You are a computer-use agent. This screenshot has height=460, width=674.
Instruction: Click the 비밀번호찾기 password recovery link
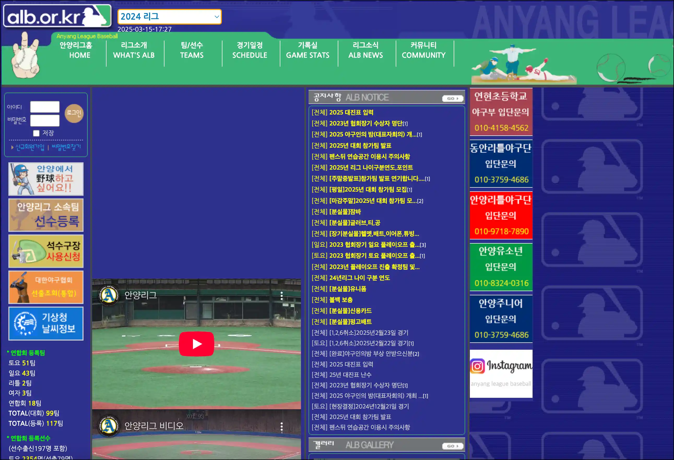point(66,147)
